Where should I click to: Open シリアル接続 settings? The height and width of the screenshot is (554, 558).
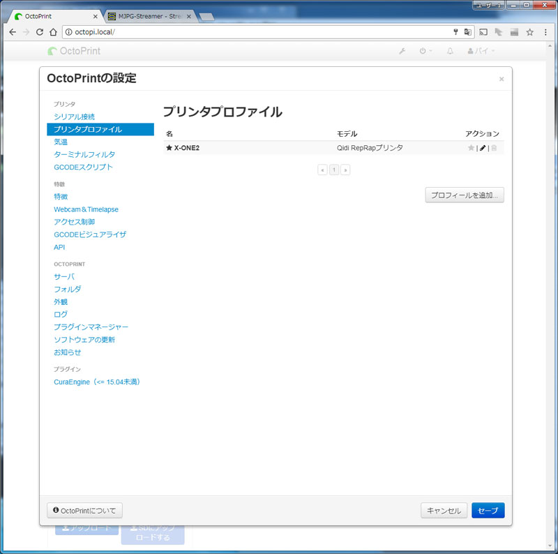click(x=75, y=117)
